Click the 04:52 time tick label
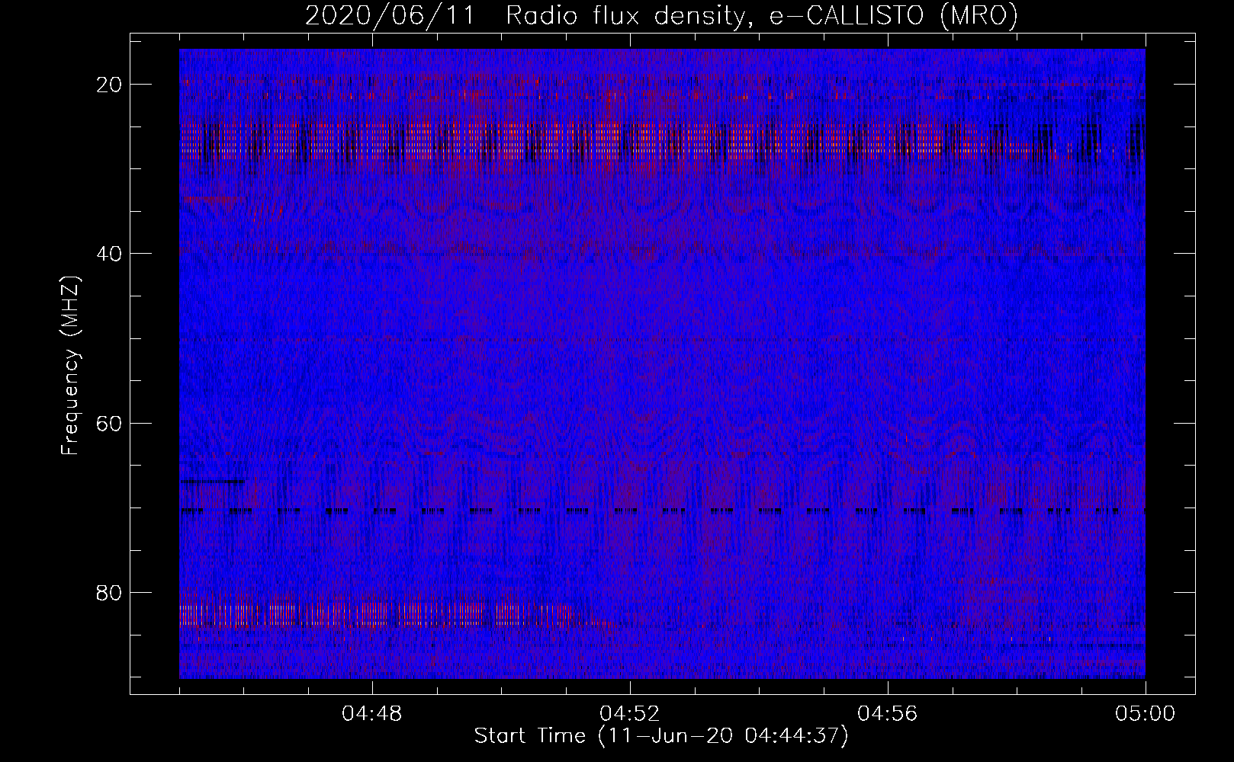Image resolution: width=1234 pixels, height=762 pixels. (630, 714)
